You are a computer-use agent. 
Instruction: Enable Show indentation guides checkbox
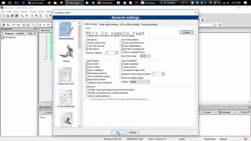tap(87, 76)
